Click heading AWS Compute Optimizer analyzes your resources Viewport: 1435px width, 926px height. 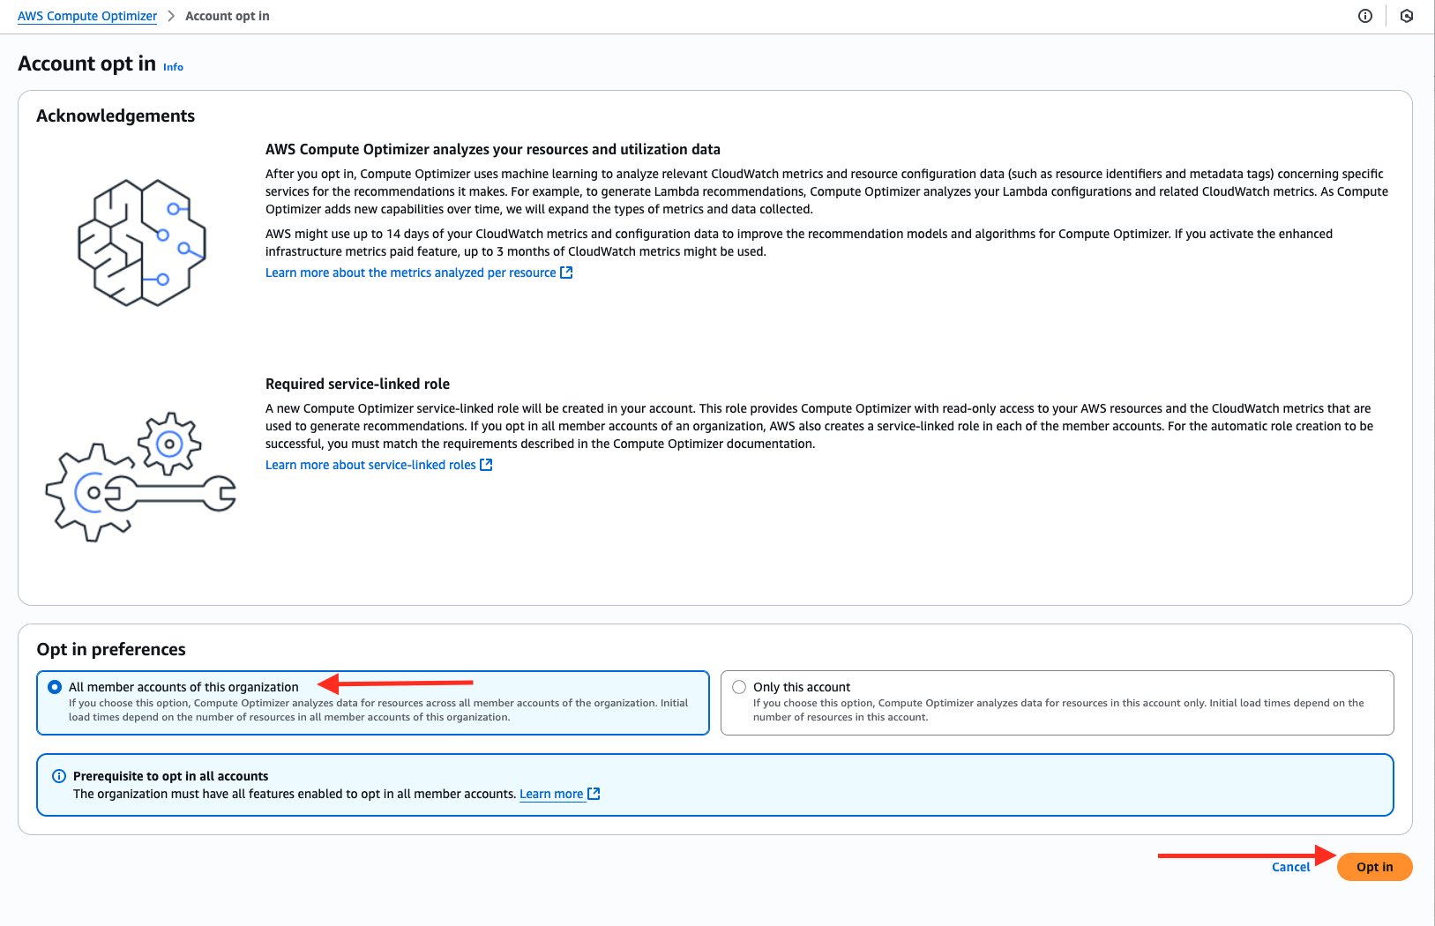pyautogui.click(x=493, y=150)
